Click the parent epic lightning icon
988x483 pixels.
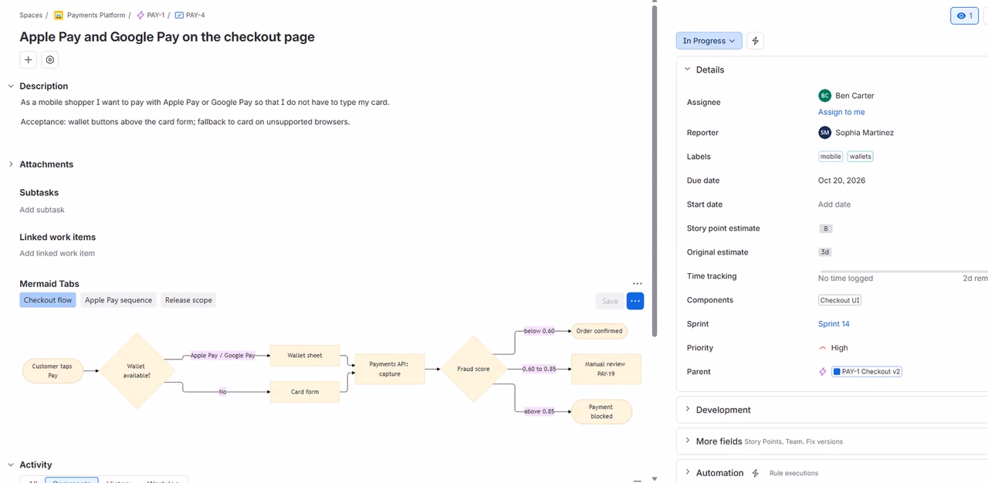click(823, 372)
